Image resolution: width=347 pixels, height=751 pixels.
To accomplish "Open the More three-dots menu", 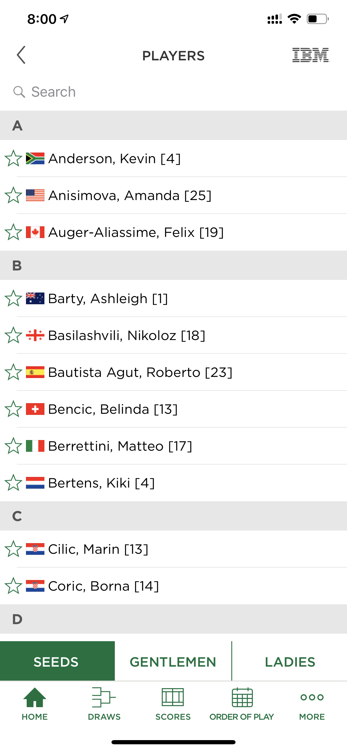I will point(312,697).
